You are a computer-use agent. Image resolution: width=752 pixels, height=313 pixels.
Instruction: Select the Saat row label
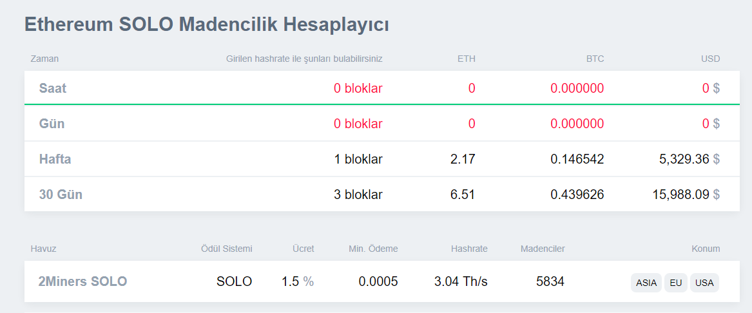point(53,88)
